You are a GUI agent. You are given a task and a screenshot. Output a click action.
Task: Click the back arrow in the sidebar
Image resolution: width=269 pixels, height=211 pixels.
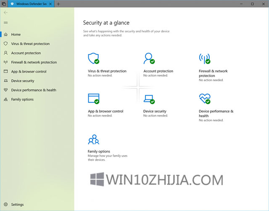click(5, 13)
